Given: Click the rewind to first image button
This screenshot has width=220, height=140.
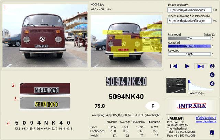Looking at the screenshot, I should pyautogui.click(x=174, y=66).
